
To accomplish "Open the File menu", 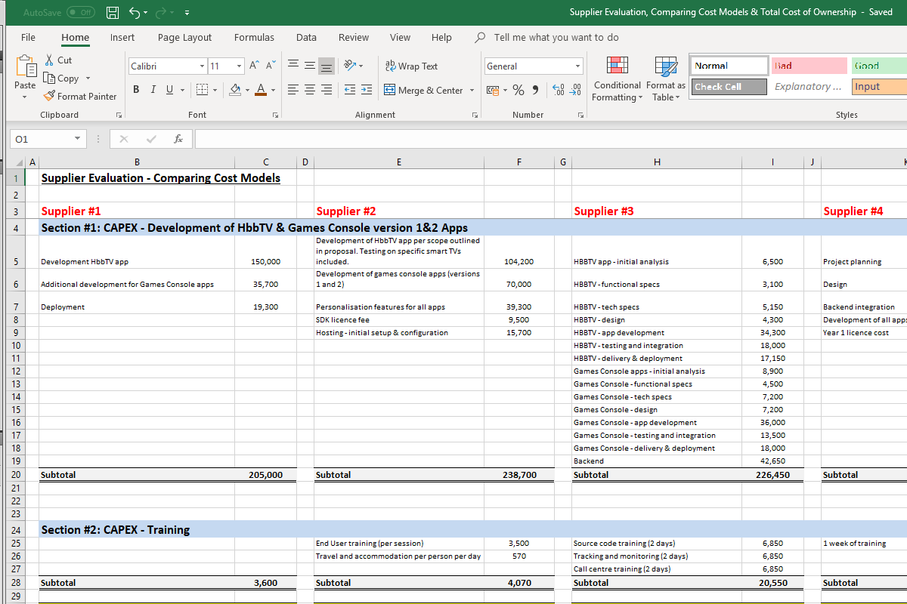I will click(29, 38).
